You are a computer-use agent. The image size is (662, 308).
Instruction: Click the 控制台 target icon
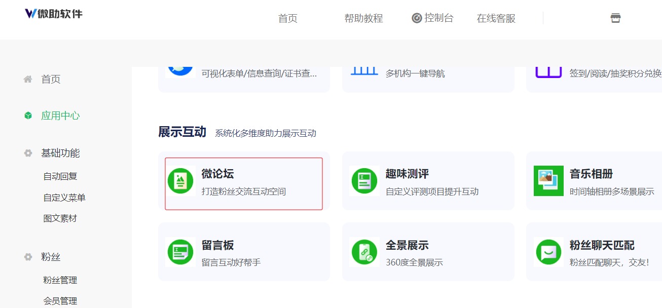point(417,18)
